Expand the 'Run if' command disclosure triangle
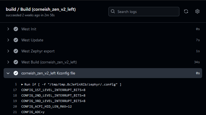The image size is (206, 115). [x=22, y=84]
